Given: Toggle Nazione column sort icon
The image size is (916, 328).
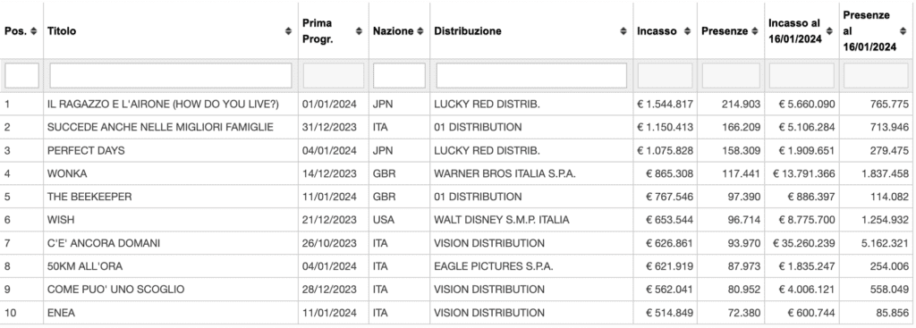Looking at the screenshot, I should (420, 31).
